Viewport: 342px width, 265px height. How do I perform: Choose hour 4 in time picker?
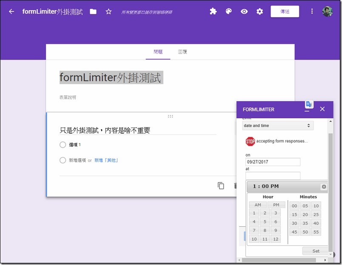click(x=254, y=222)
